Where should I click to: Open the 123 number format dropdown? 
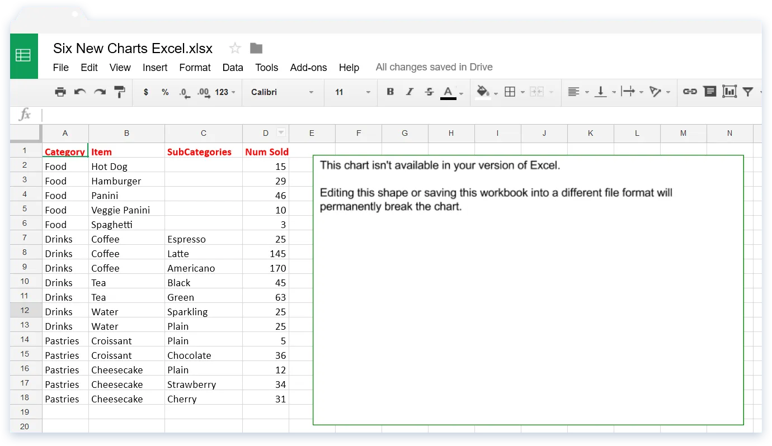pos(225,92)
